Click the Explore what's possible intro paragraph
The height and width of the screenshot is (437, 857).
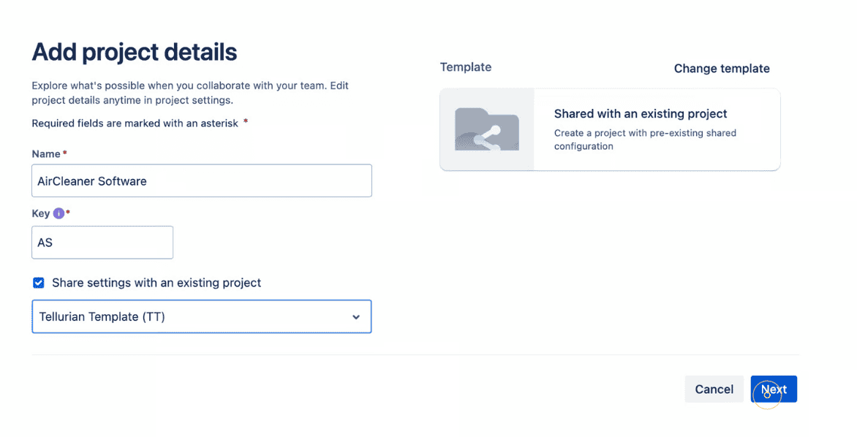click(190, 93)
